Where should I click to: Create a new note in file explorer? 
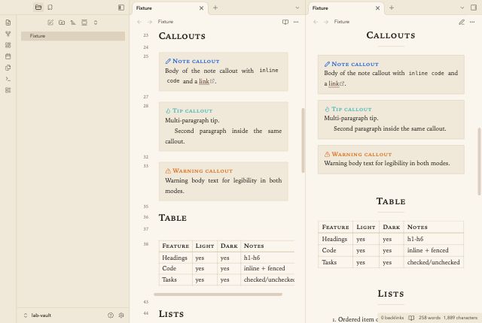(x=50, y=23)
